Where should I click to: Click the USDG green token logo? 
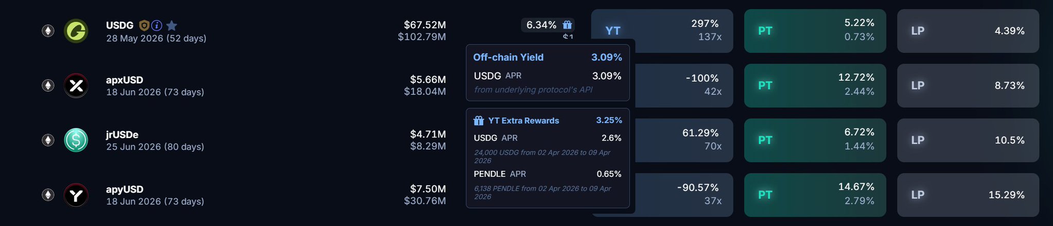pos(76,31)
